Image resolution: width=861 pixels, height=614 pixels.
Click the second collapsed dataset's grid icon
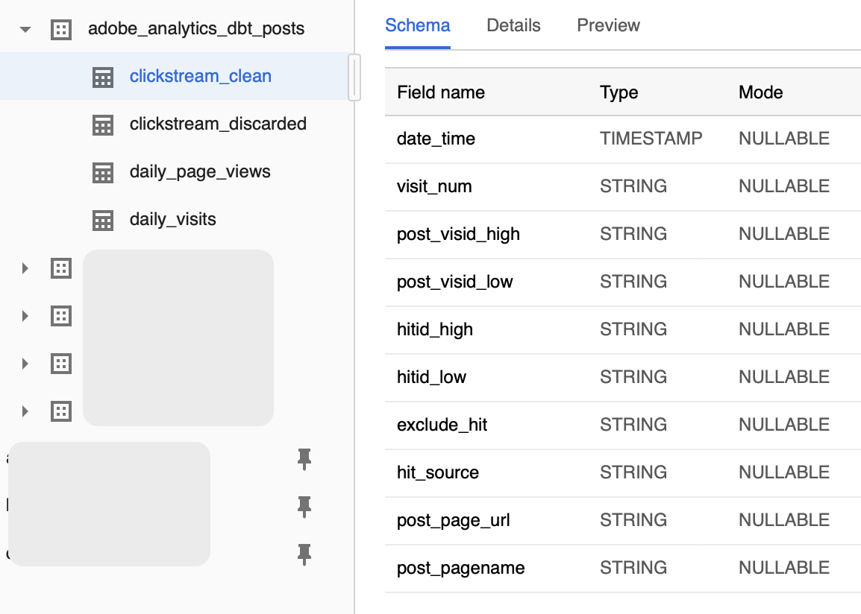pos(61,316)
